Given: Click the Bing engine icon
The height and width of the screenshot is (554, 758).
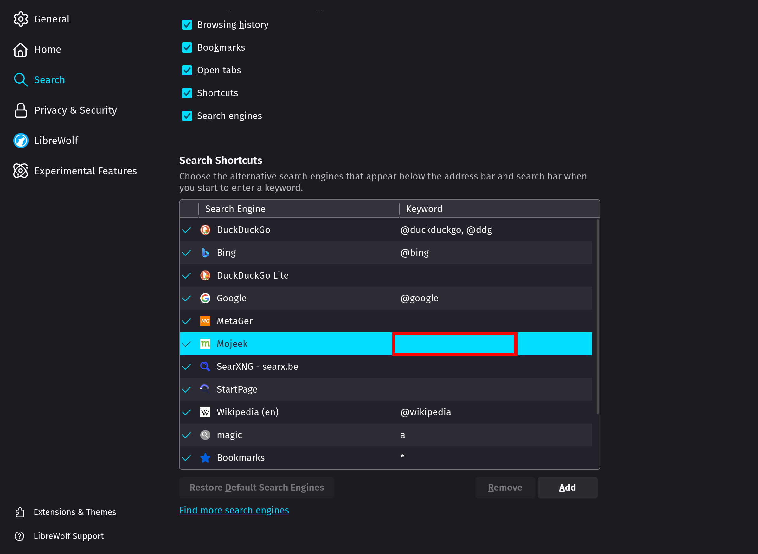Looking at the screenshot, I should (x=205, y=253).
